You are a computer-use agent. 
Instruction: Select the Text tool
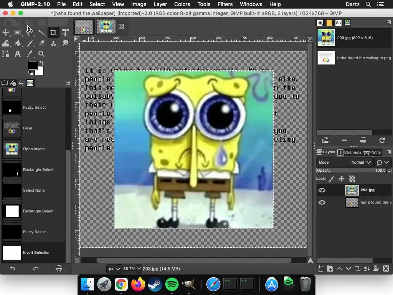[17, 54]
